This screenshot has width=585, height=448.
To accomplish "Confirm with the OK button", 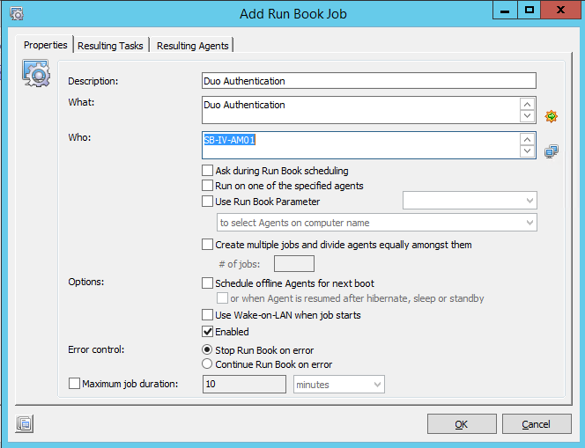I will coord(462,423).
